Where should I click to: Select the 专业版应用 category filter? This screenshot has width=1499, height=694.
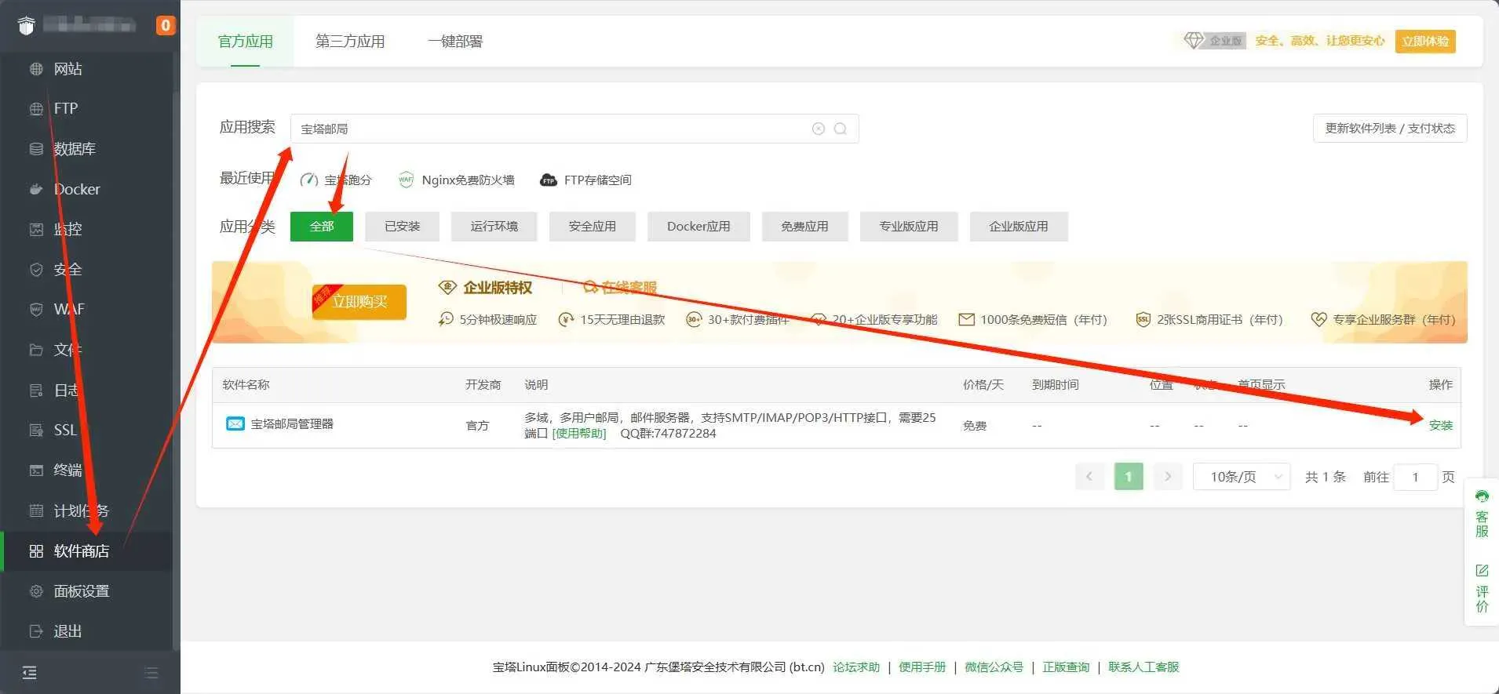[909, 226]
